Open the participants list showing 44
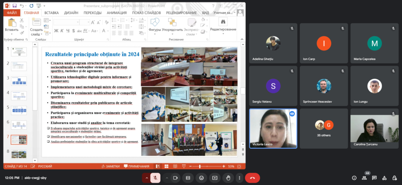 [x=365, y=178]
